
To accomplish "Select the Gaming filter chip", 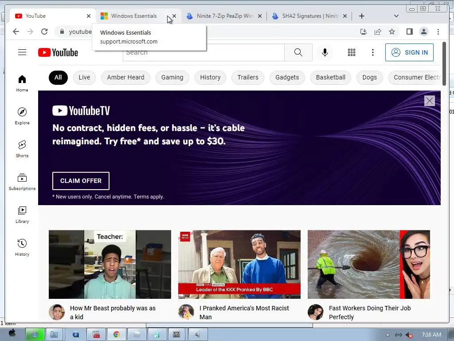I will click(172, 77).
